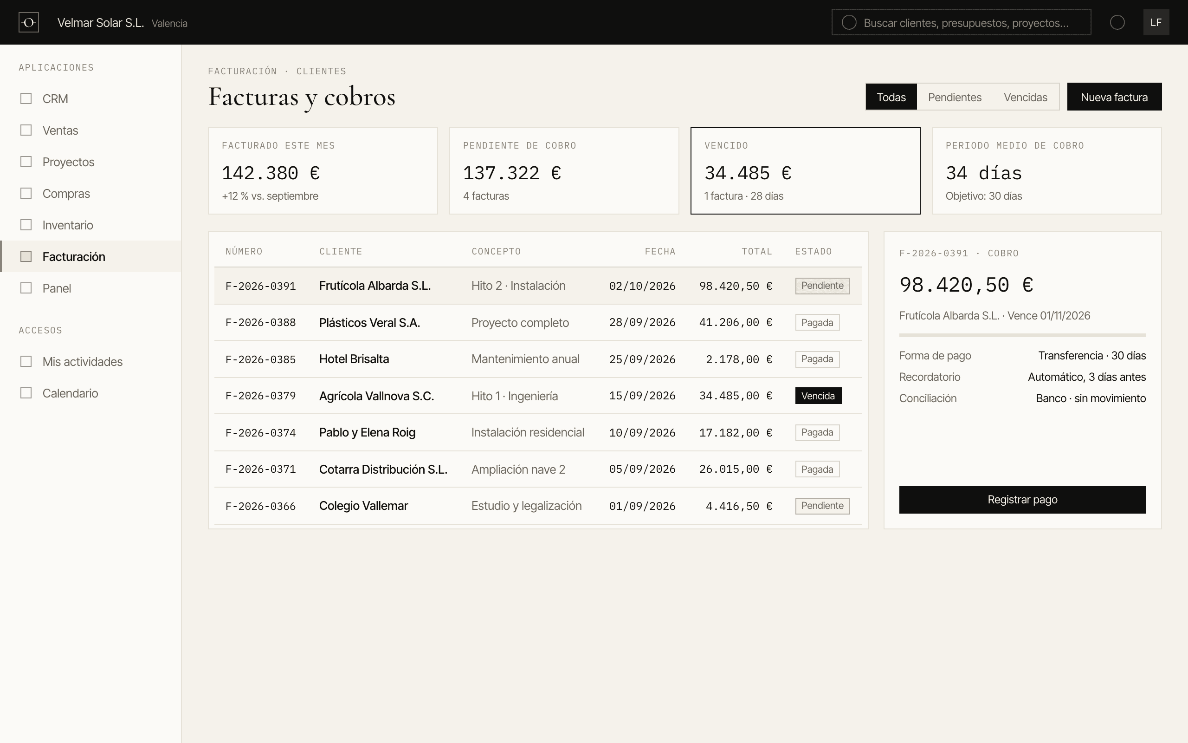This screenshot has height=743, width=1188.
Task: Click Pagada badge for Plásticos Veral
Action: point(817,322)
